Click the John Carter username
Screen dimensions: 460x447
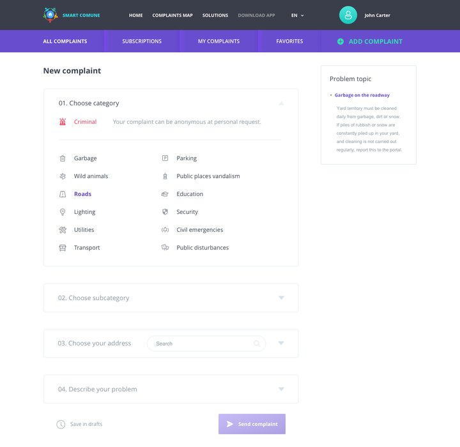point(378,15)
